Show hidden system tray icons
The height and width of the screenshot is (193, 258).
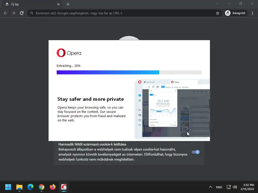coord(210,187)
